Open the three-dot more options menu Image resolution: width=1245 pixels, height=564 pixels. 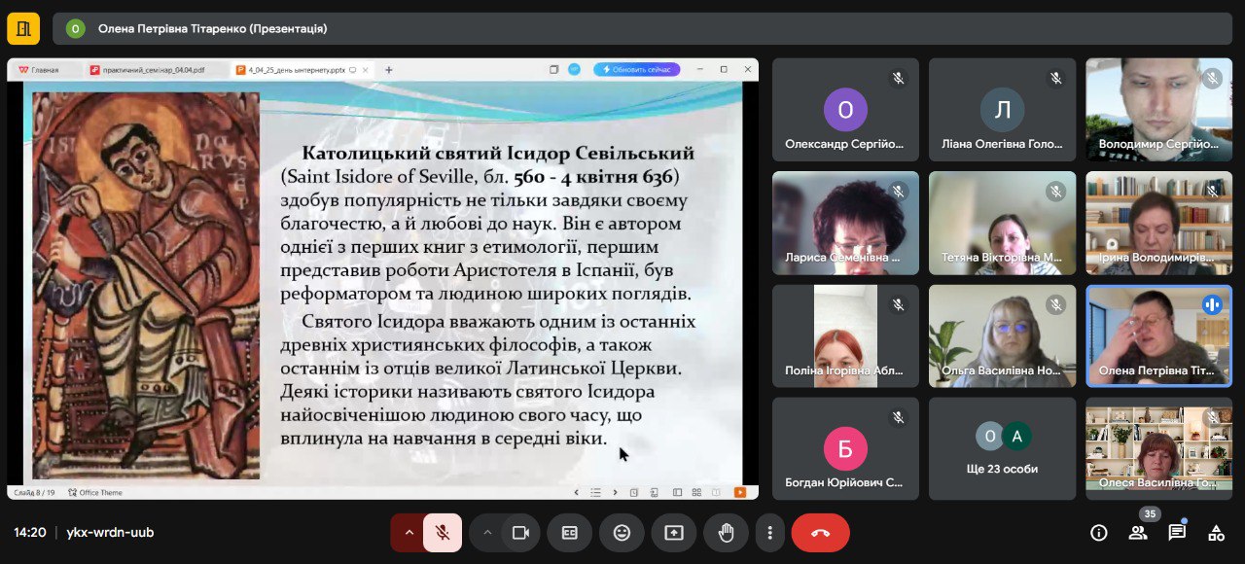click(x=769, y=533)
